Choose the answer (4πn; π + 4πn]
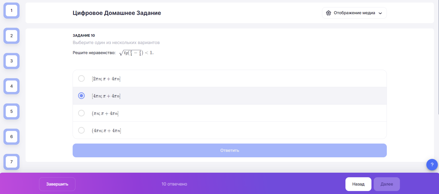Viewport: 439px width, 194px height. point(230,131)
